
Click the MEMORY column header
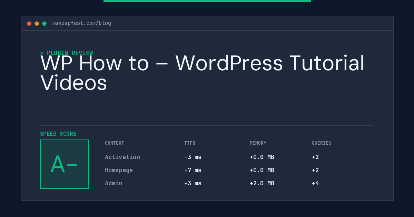258,143
